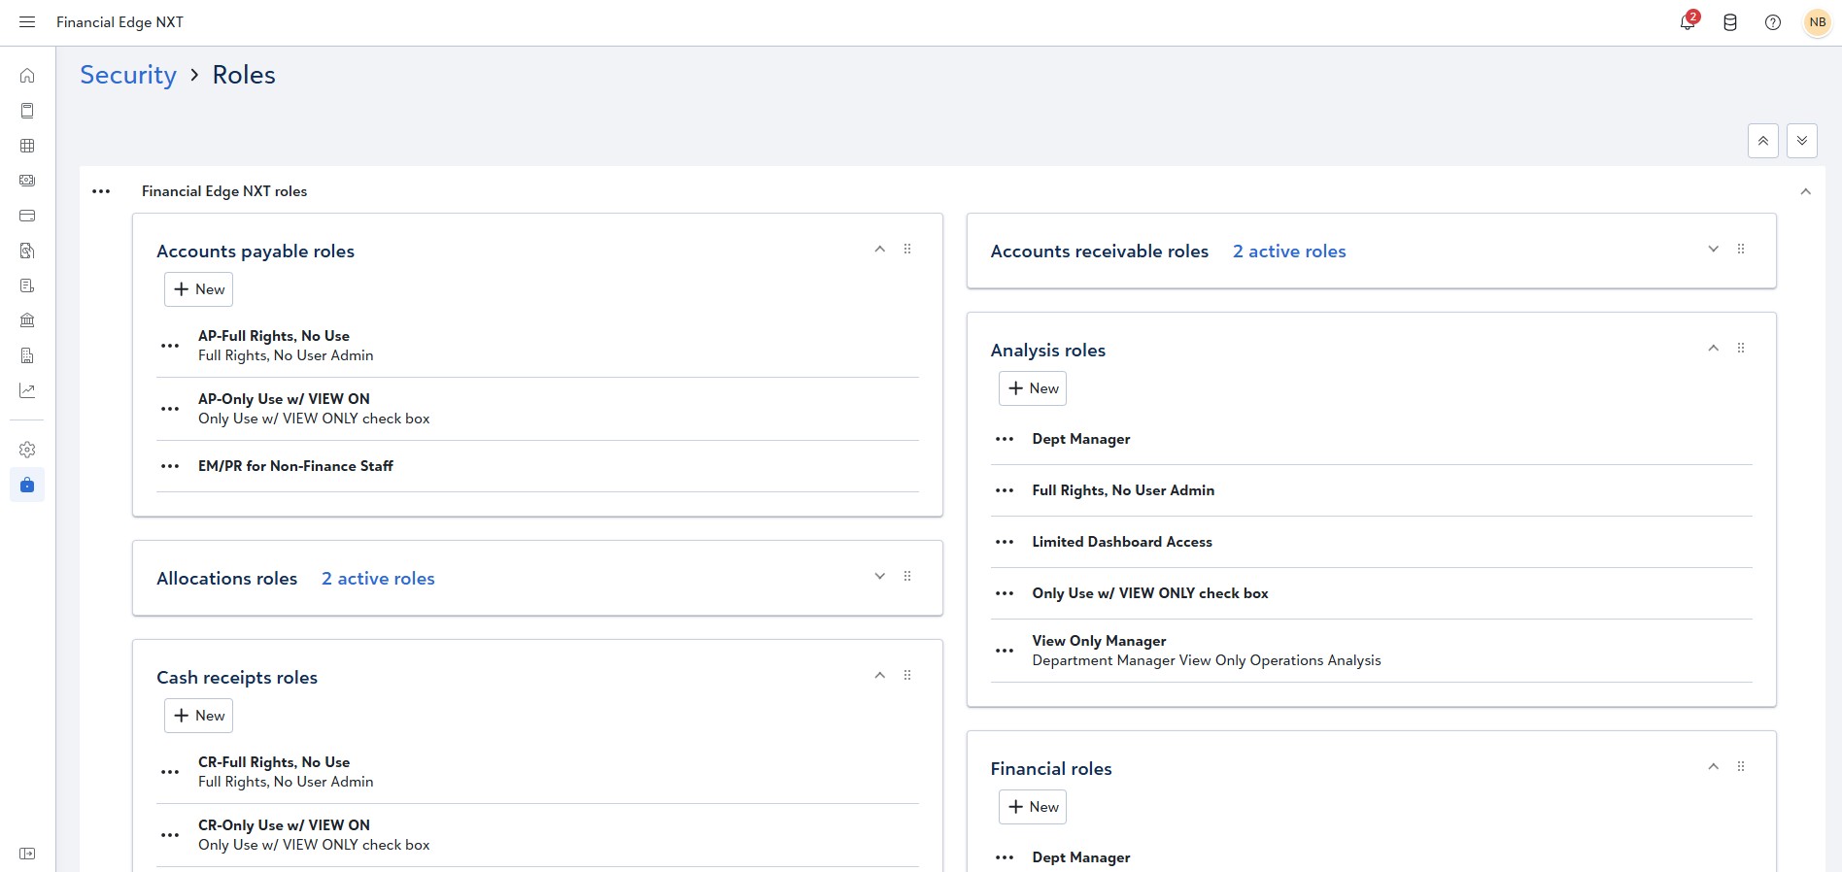This screenshot has height=872, width=1842.
Task: Expand all sections with double-down chevron
Action: tap(1801, 141)
